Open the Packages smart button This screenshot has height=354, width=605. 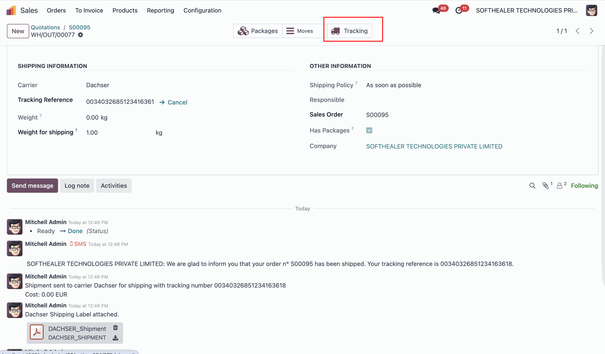point(257,31)
